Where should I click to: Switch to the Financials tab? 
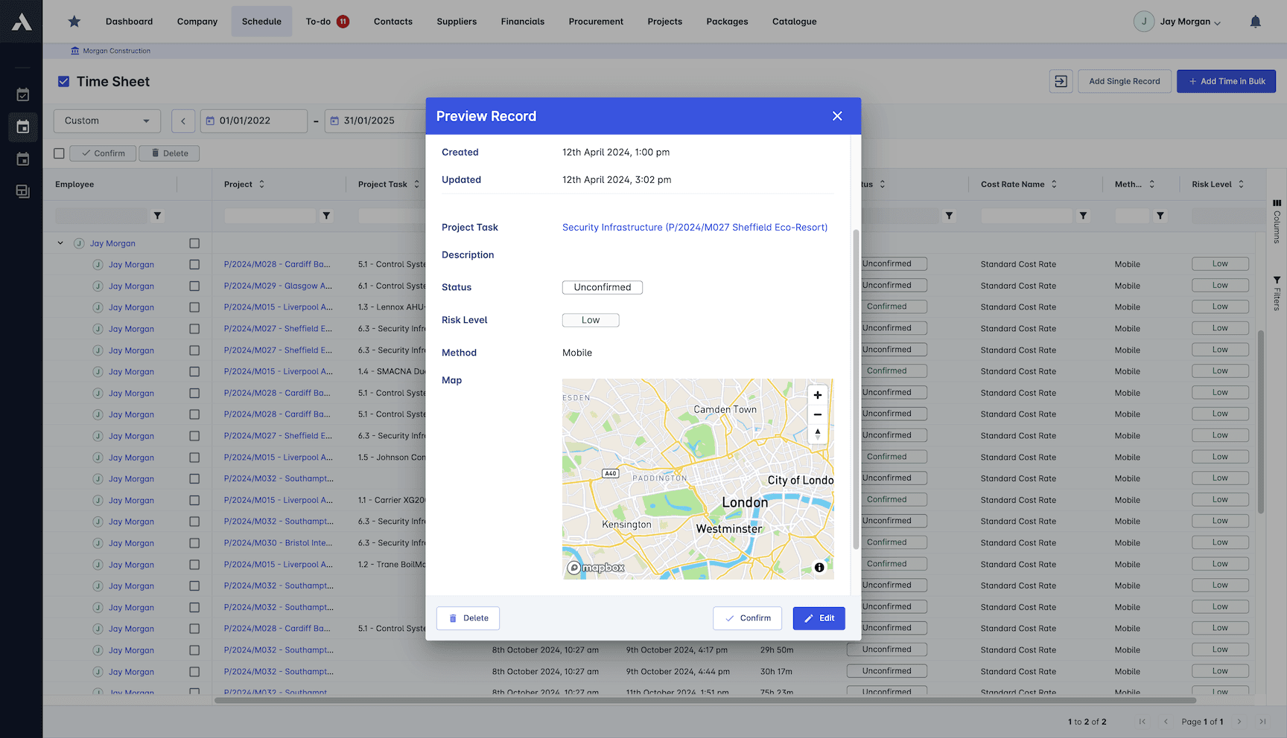pos(522,22)
